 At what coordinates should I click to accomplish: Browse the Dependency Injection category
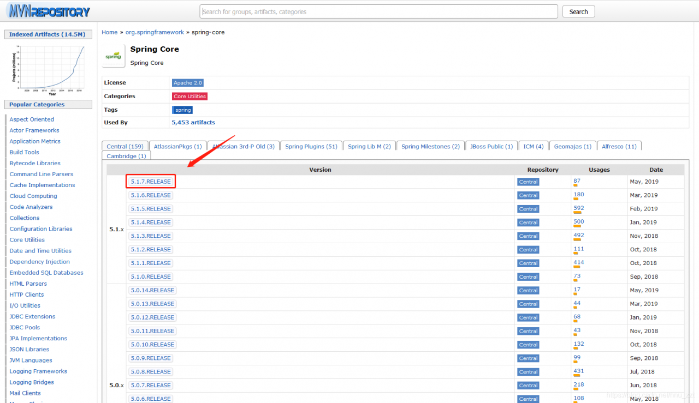[x=39, y=262]
